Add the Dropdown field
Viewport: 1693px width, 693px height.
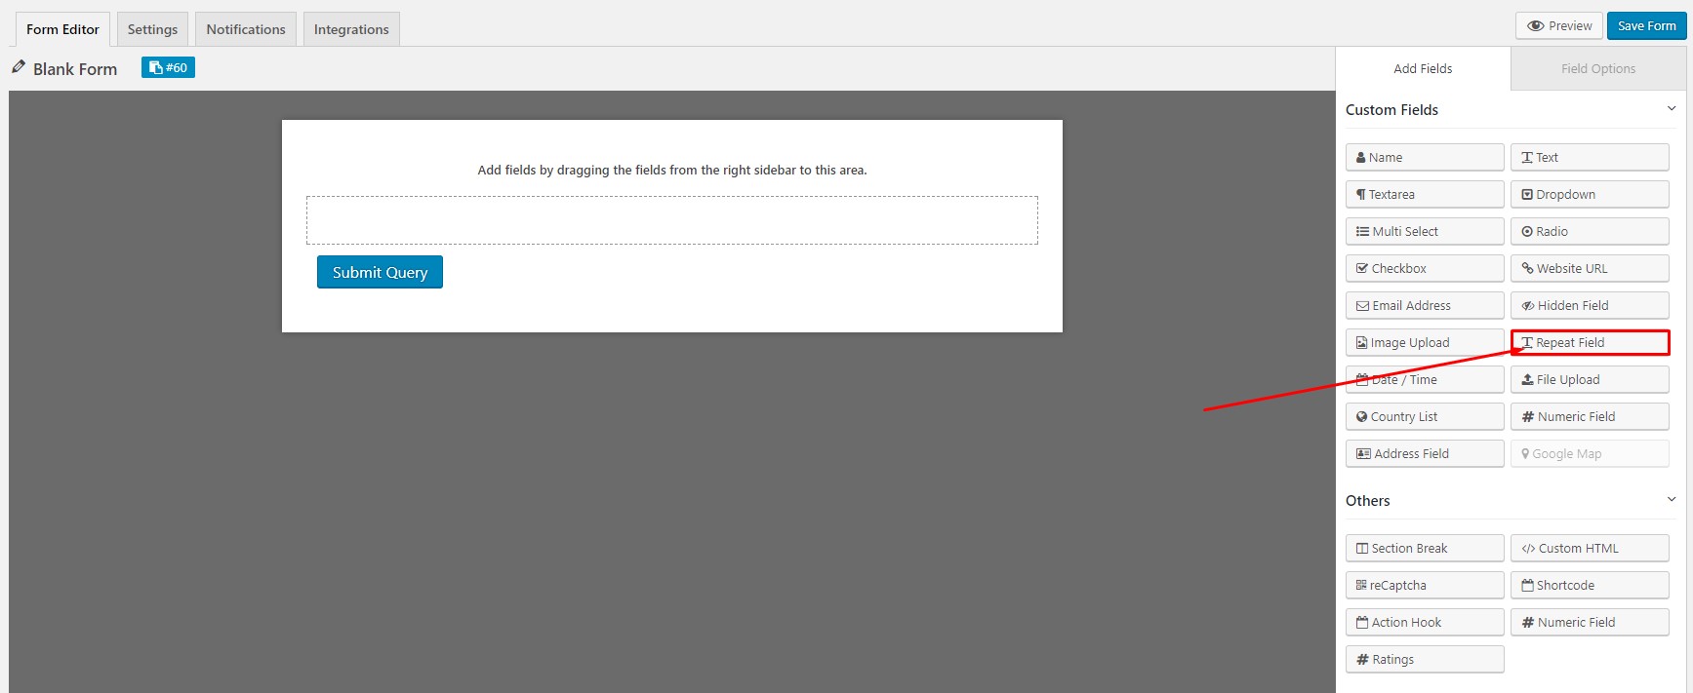point(1590,194)
